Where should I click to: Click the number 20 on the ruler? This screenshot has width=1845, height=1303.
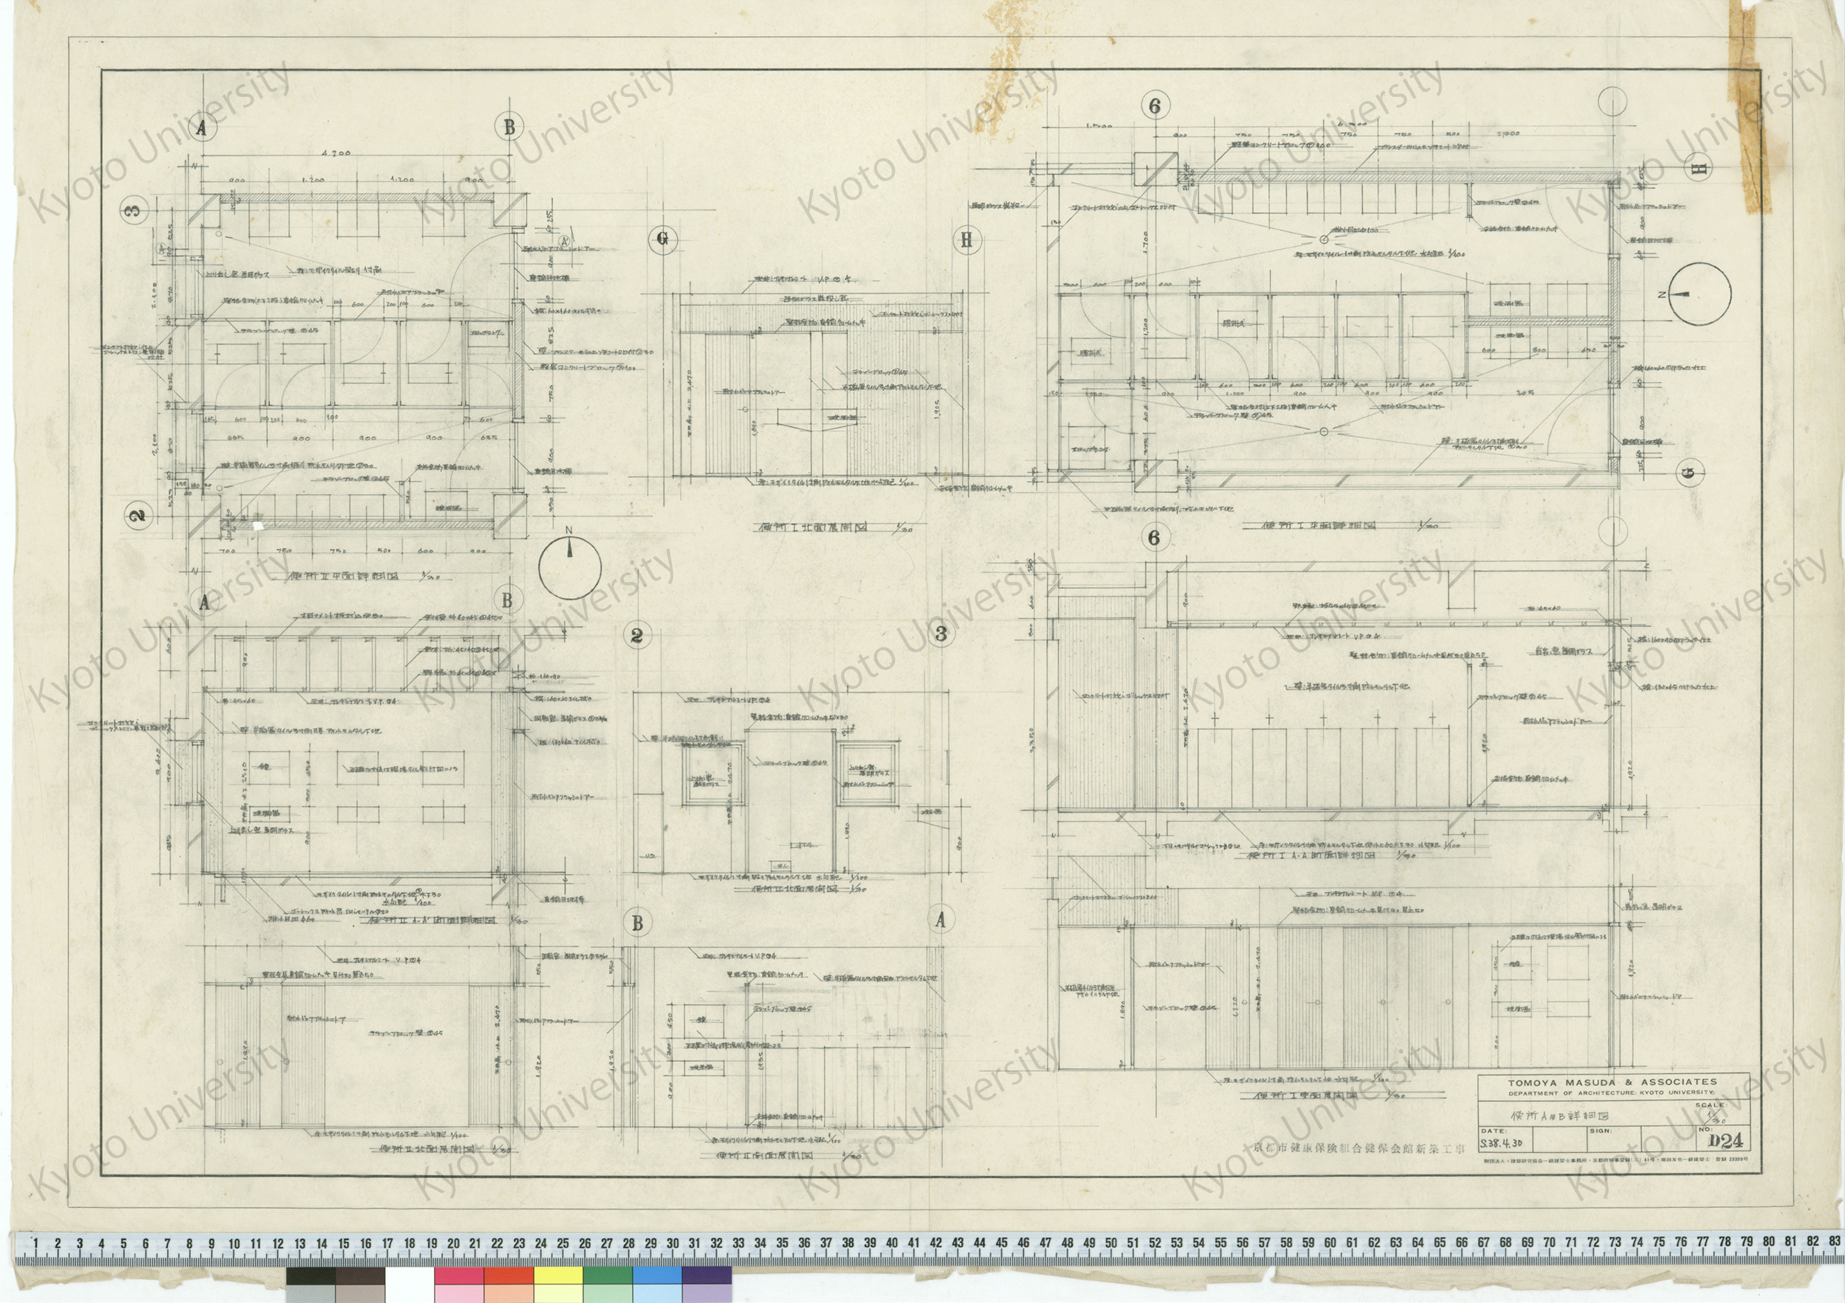[453, 1242]
